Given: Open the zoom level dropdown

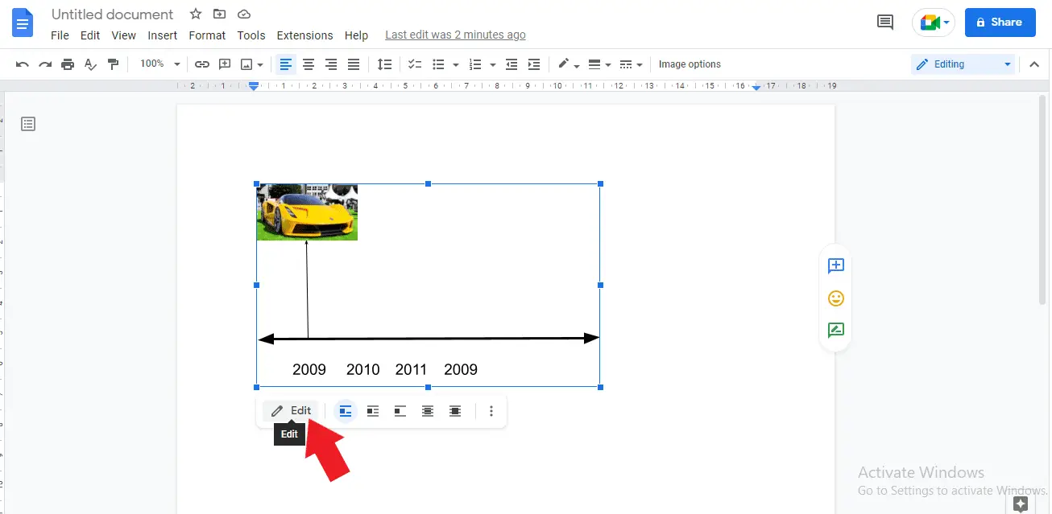Looking at the screenshot, I should click(158, 64).
